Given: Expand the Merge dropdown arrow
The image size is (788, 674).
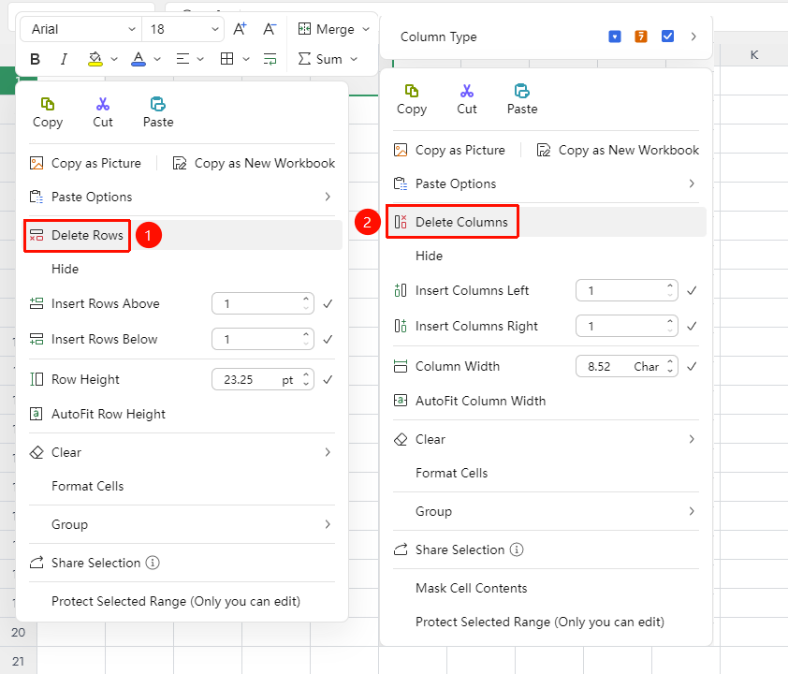Looking at the screenshot, I should (x=366, y=29).
